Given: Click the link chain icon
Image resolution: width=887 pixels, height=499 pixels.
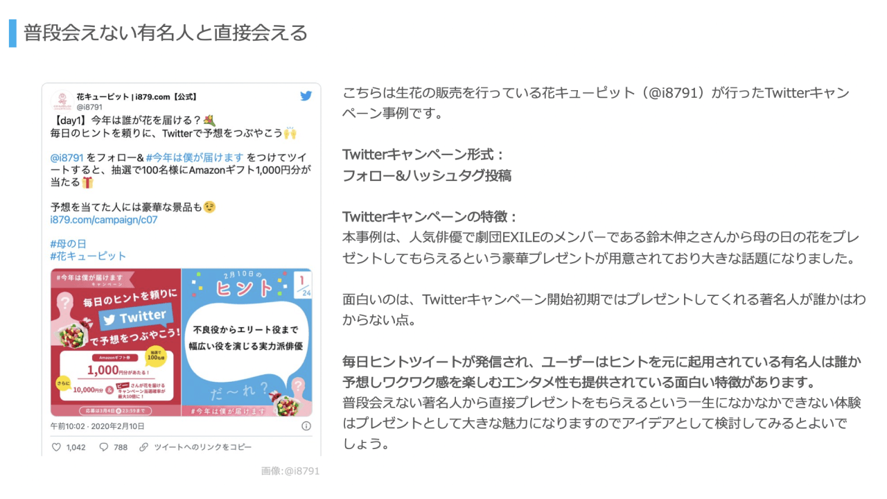Looking at the screenshot, I should pyautogui.click(x=144, y=447).
